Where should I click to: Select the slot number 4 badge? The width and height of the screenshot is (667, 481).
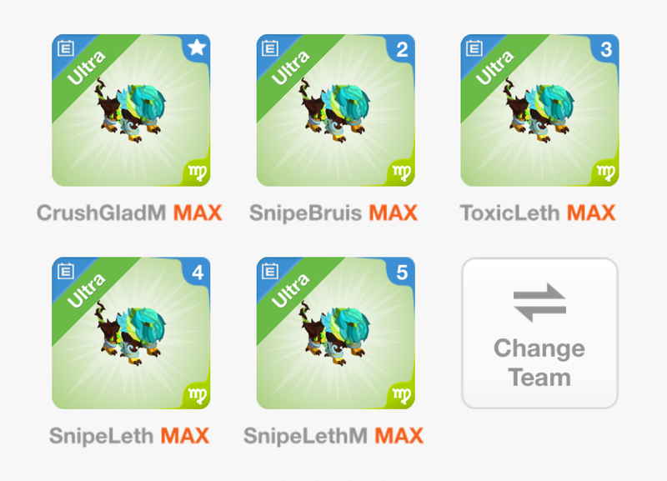tap(198, 273)
